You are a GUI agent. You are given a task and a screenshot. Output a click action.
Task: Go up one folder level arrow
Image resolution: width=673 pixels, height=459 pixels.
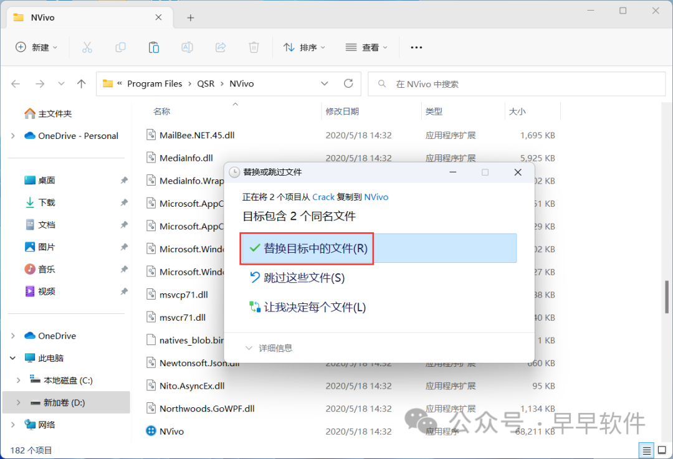click(81, 83)
